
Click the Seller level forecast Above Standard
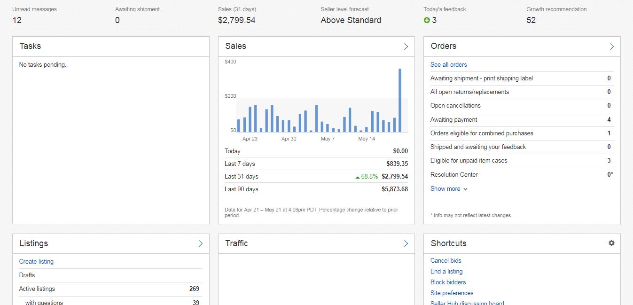351,20
